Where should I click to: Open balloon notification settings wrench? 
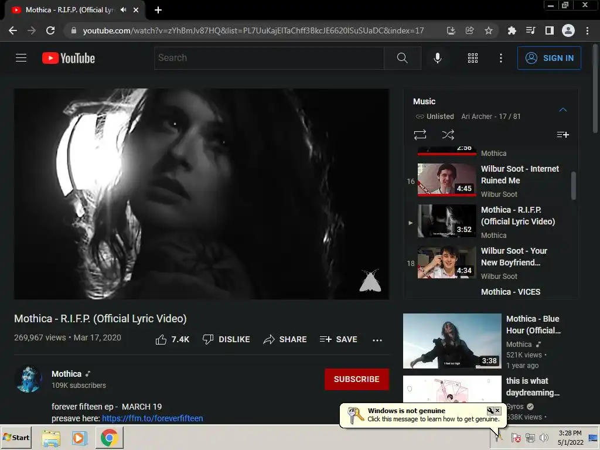490,411
